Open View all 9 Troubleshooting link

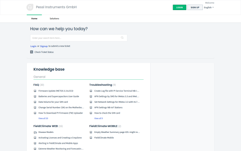(98, 118)
